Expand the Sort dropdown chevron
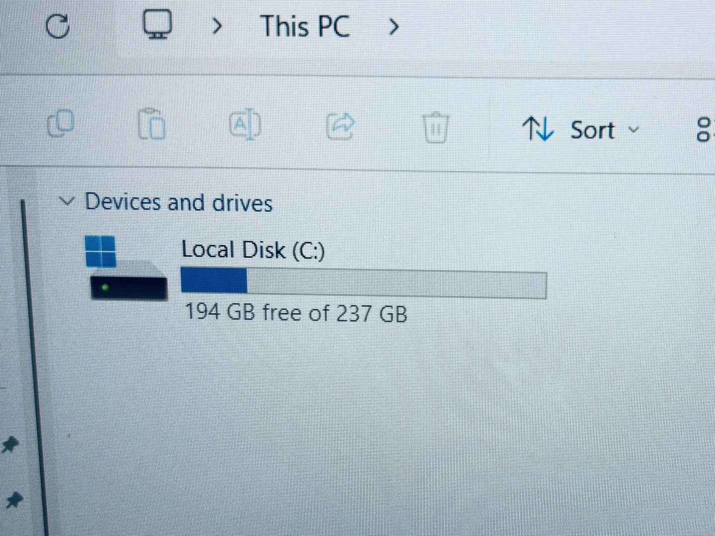The width and height of the screenshot is (715, 536). click(x=633, y=130)
